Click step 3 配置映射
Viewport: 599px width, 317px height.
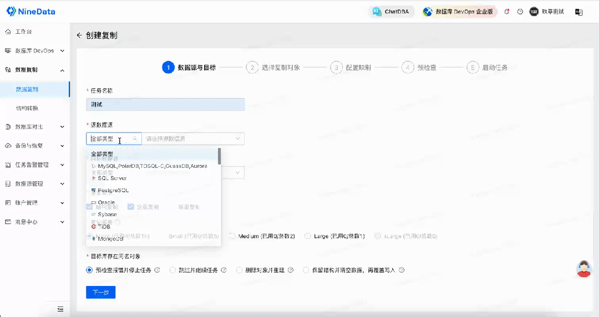click(351, 68)
